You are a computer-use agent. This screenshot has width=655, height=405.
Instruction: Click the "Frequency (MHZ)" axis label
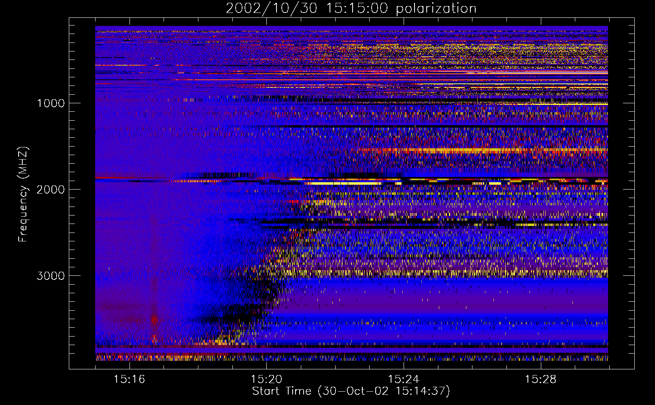(x=23, y=194)
